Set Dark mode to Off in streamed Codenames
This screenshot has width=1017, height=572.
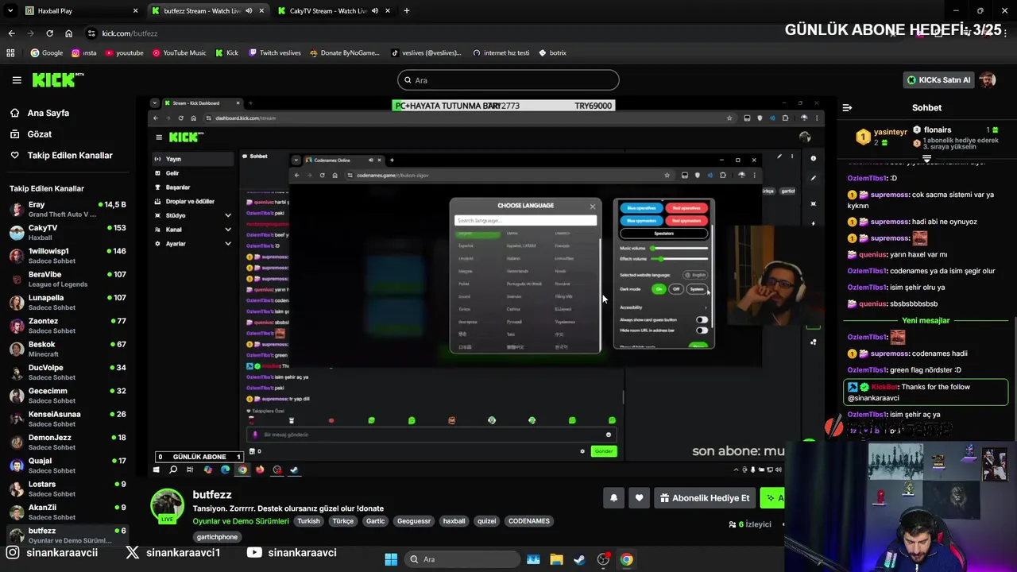676,289
